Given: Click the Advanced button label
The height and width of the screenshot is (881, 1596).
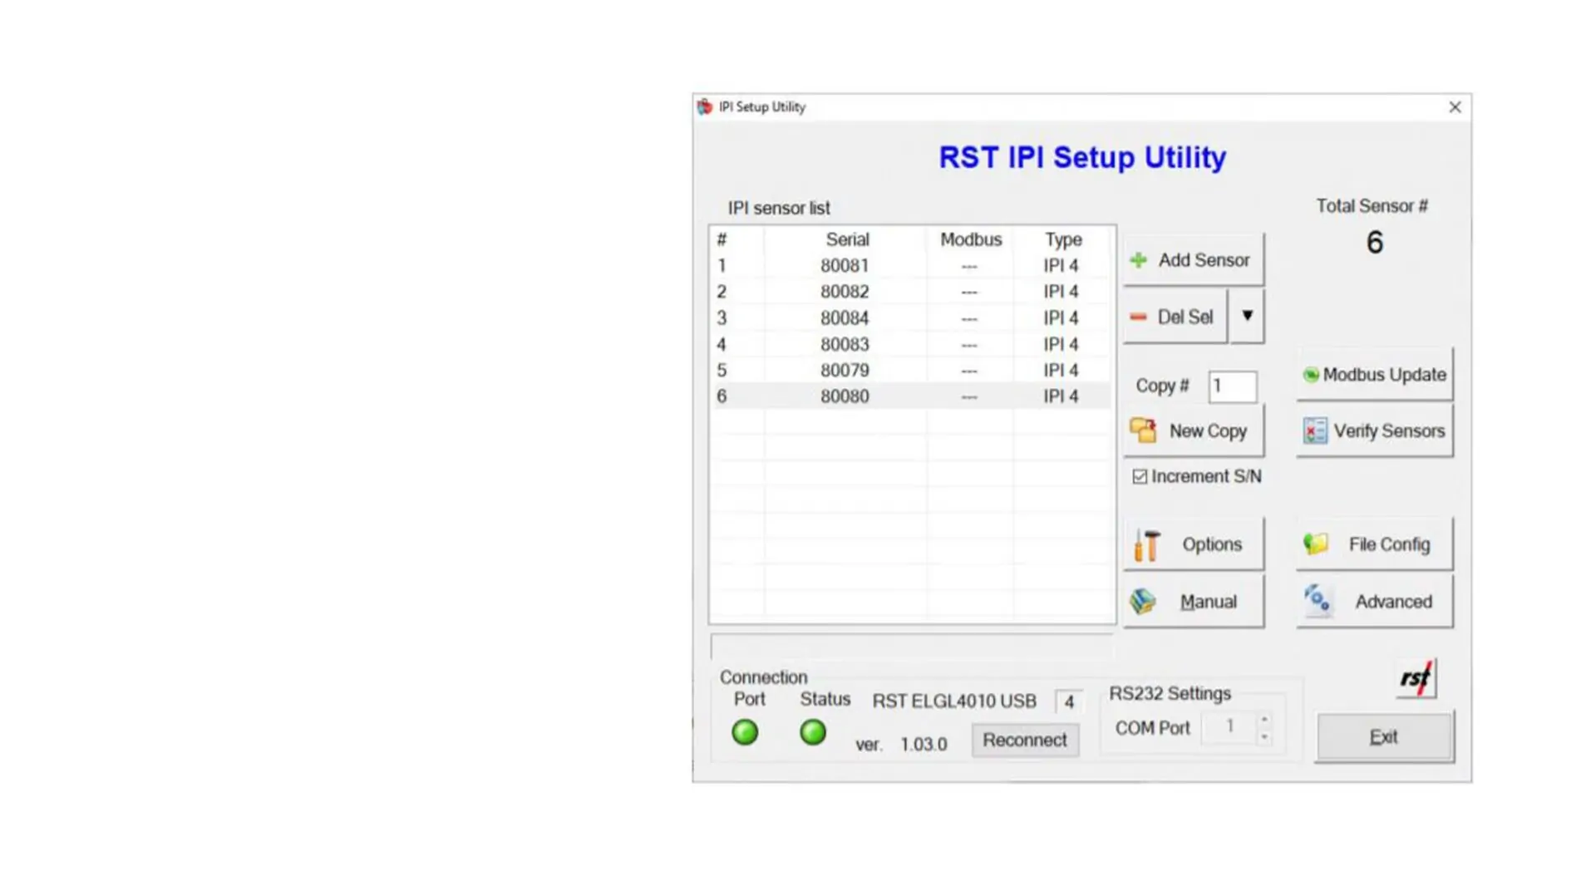Looking at the screenshot, I should pos(1393,602).
